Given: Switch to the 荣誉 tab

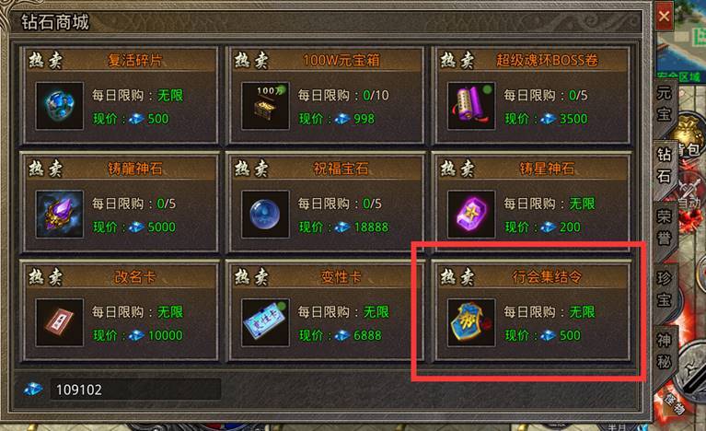Looking at the screenshot, I should point(665,227).
